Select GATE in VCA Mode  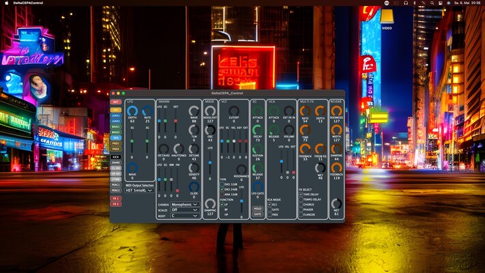[x=269, y=210]
